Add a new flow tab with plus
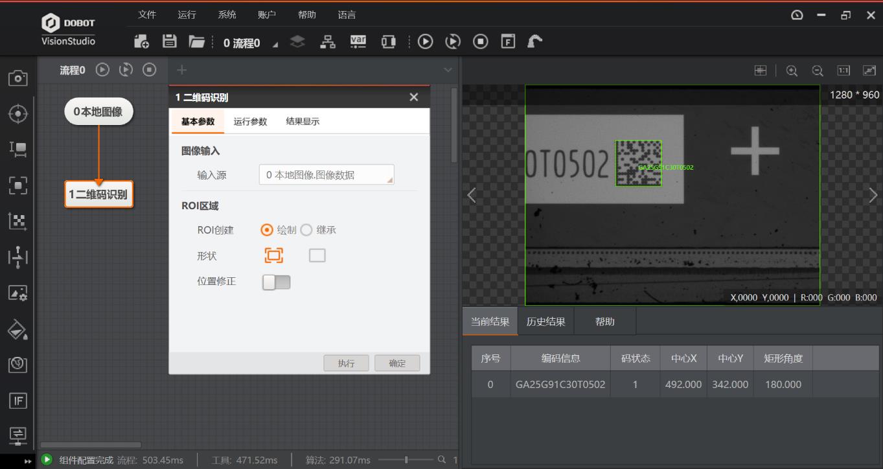 (181, 69)
